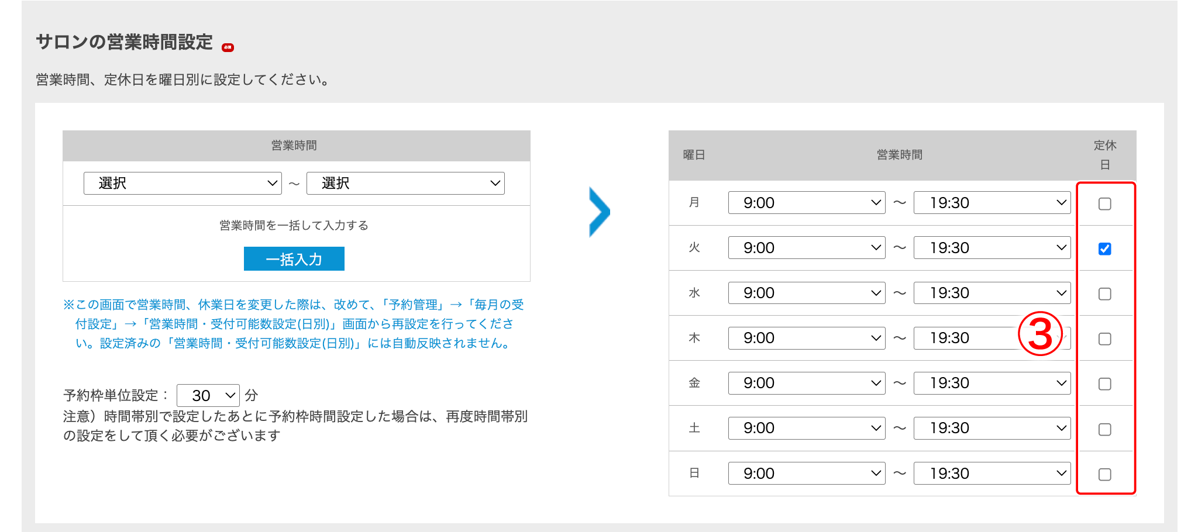
Task: Mark Friday as a regular holiday
Action: (1104, 384)
